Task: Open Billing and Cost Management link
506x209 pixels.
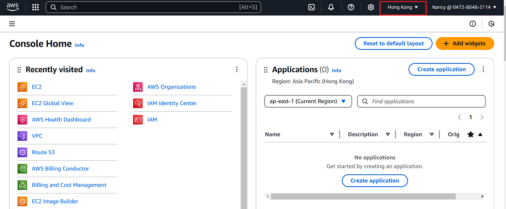Action: pos(69,185)
